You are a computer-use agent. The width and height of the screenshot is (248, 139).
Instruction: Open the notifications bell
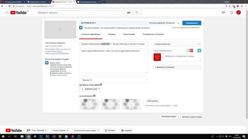(232, 12)
